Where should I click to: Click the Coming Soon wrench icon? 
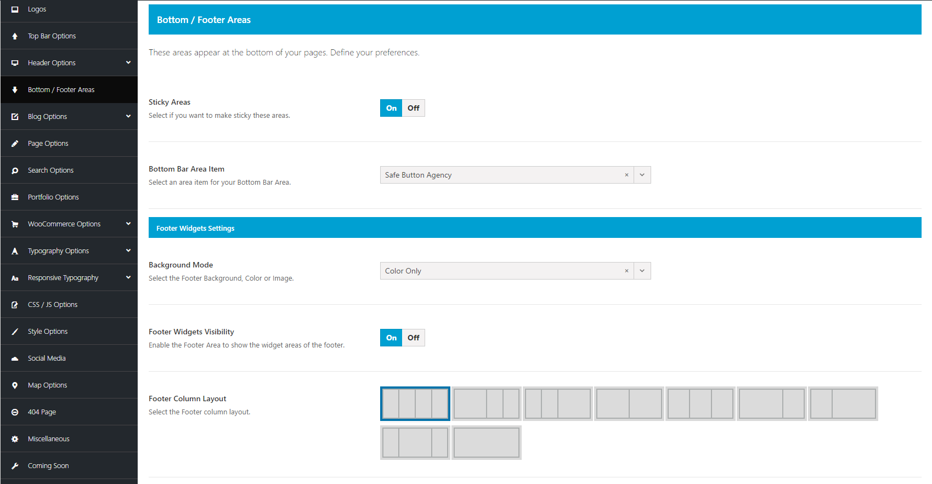[15, 466]
